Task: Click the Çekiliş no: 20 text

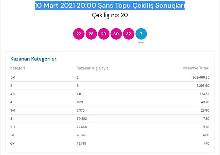Action: (110, 15)
